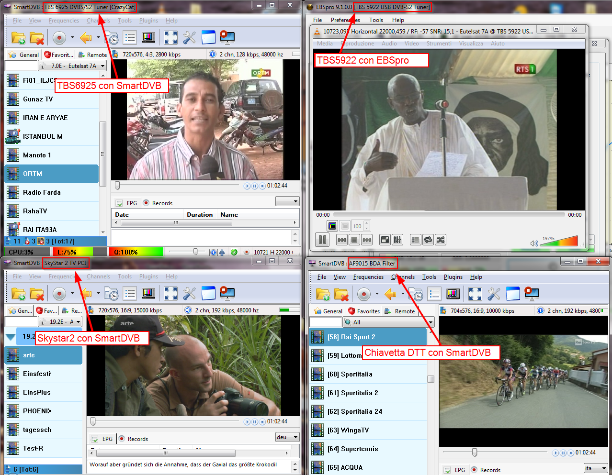
Task: Select the ORTM channel in TBS 6925 list
Action: coord(52,174)
